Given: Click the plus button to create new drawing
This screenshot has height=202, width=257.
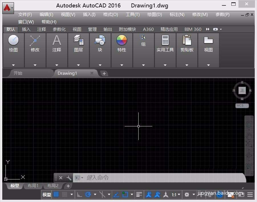Looking at the screenshot, I should tap(104, 73).
